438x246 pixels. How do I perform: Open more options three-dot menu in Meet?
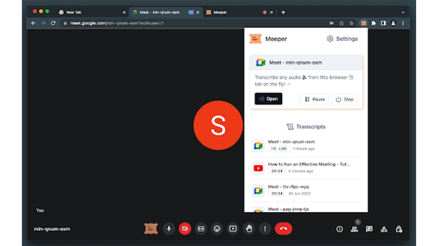pos(265,229)
